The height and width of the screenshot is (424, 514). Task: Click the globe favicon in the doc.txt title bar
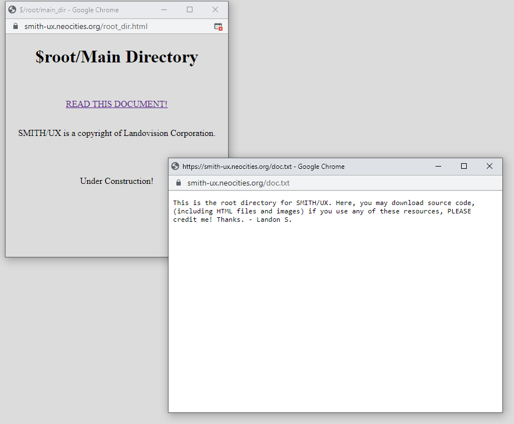[175, 167]
